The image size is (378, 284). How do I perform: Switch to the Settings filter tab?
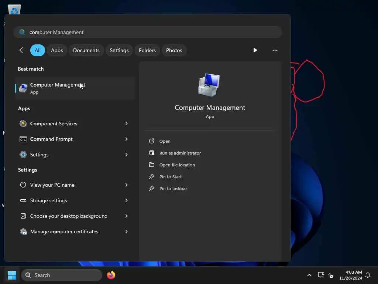click(119, 50)
